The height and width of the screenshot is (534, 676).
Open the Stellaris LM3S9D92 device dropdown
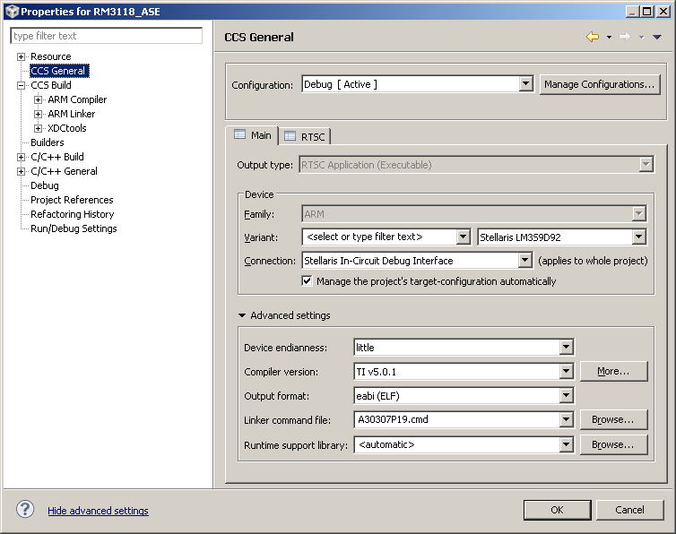click(638, 237)
